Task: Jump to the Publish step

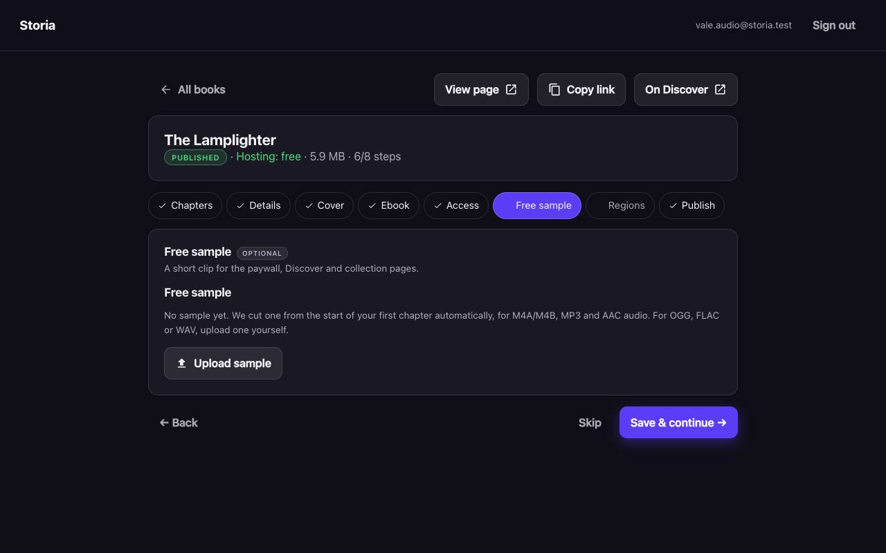Action: point(691,205)
